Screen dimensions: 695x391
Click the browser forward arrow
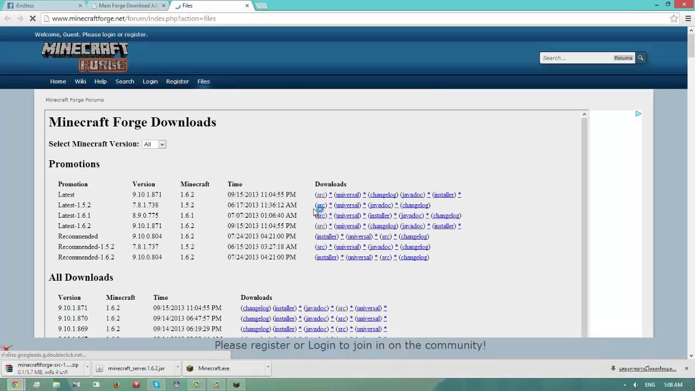pos(21,18)
